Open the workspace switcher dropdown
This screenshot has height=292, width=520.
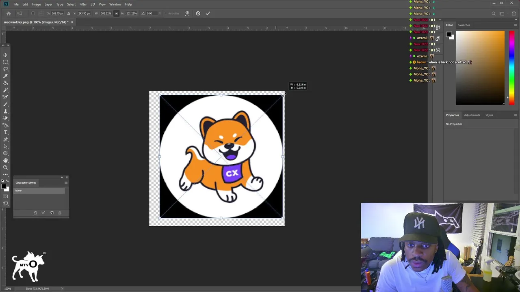tap(503, 13)
